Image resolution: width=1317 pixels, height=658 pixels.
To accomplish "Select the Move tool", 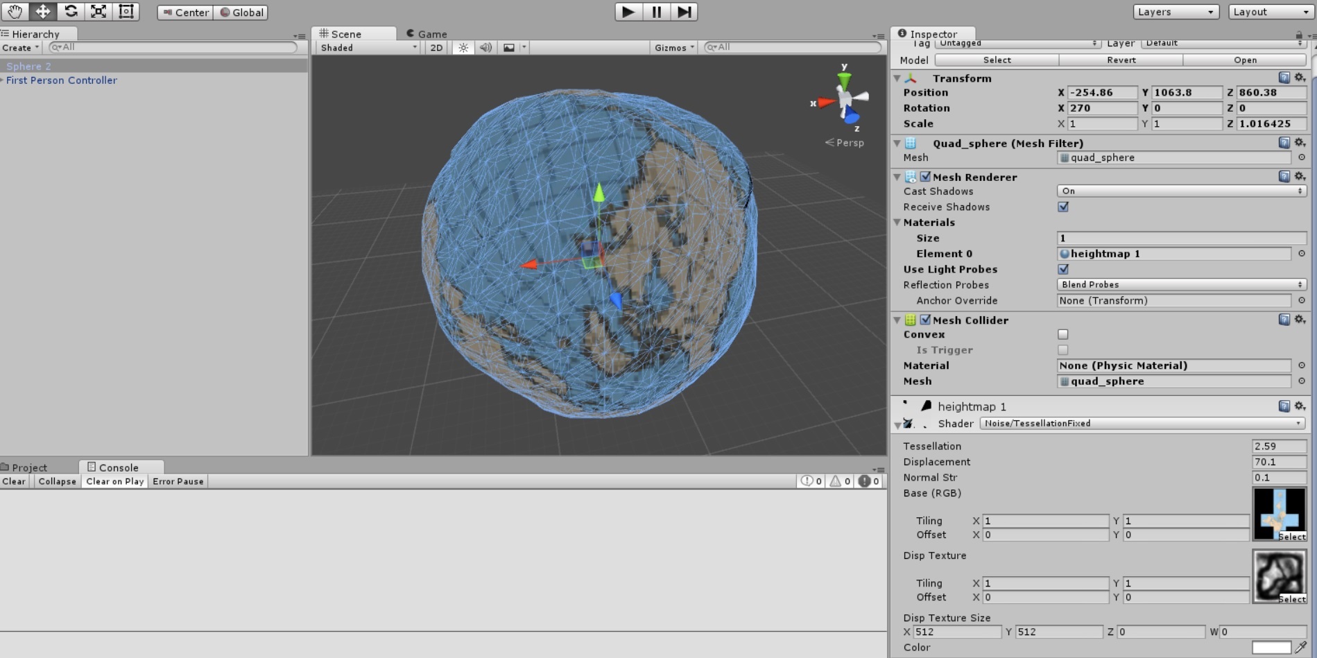I will click(42, 12).
